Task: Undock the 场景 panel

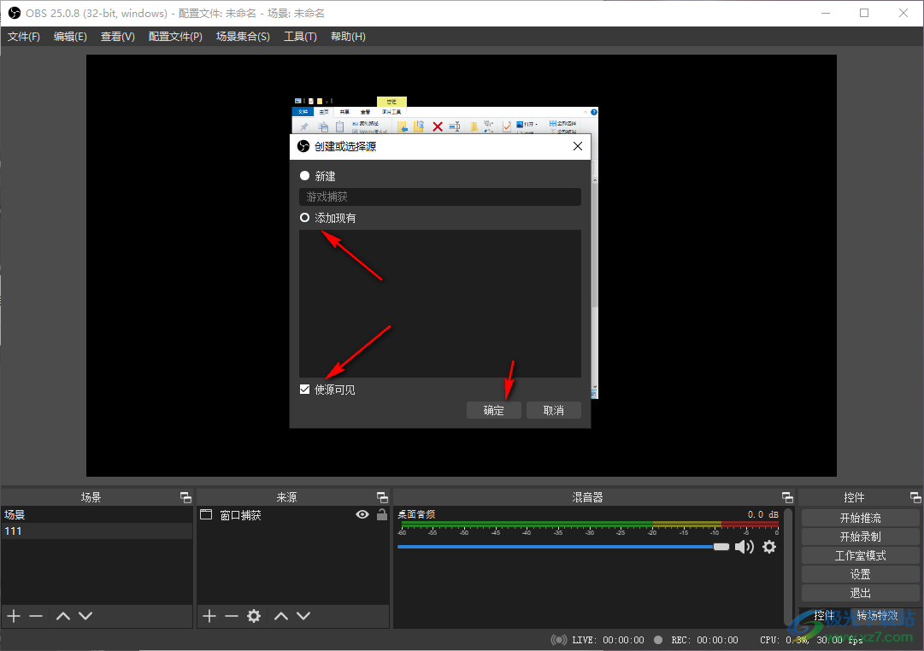Action: (x=185, y=497)
